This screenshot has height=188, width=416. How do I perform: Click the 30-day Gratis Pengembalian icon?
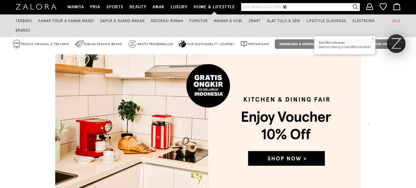132,44
